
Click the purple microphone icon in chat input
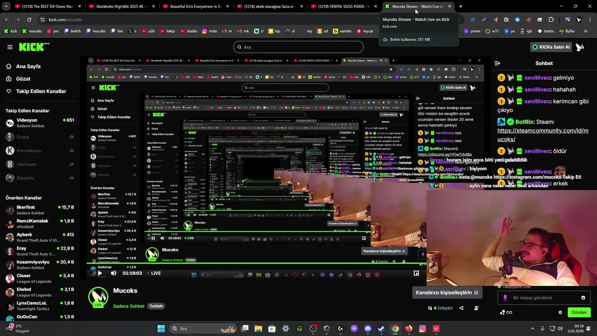coord(505,298)
